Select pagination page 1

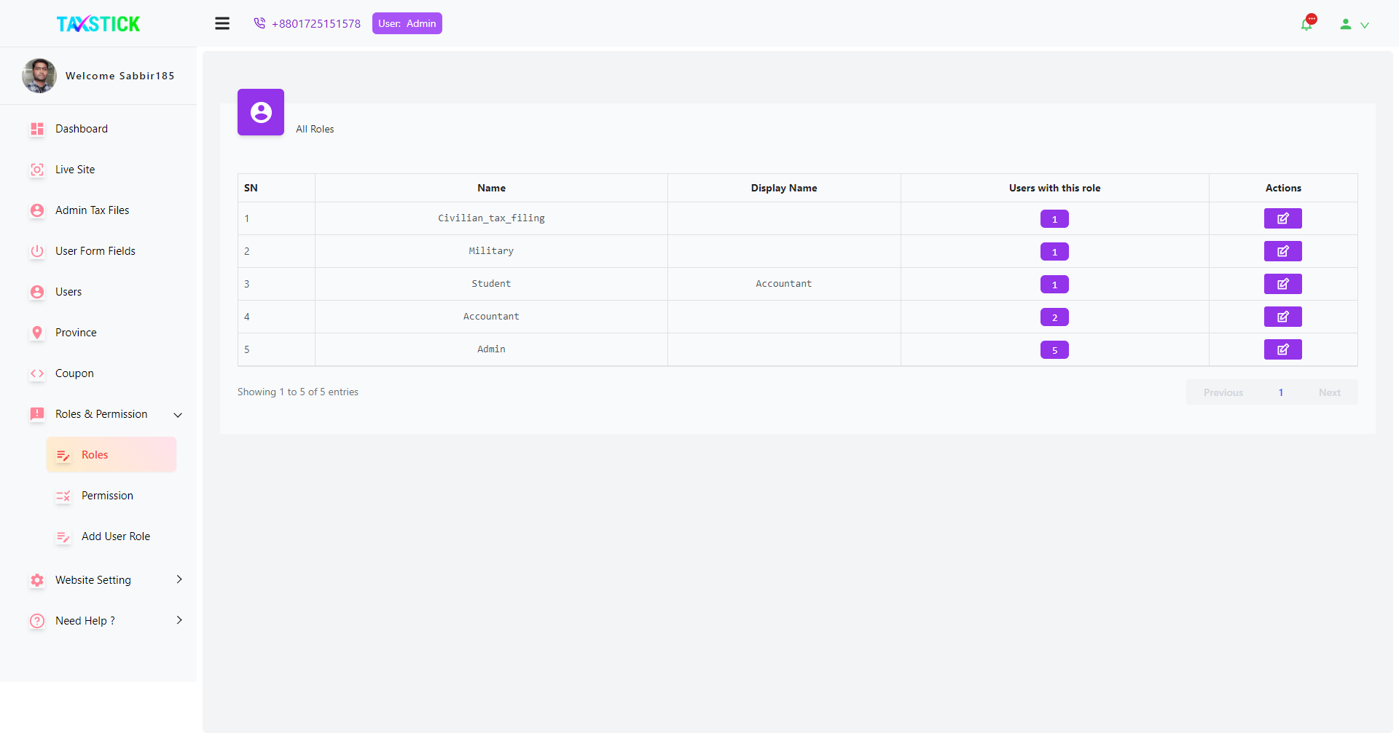pos(1281,392)
